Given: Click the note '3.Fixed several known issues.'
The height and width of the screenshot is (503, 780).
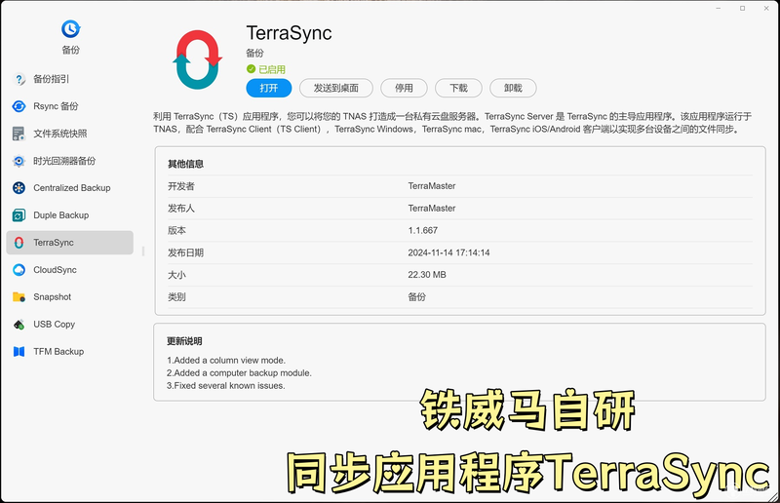Looking at the screenshot, I should tap(226, 386).
